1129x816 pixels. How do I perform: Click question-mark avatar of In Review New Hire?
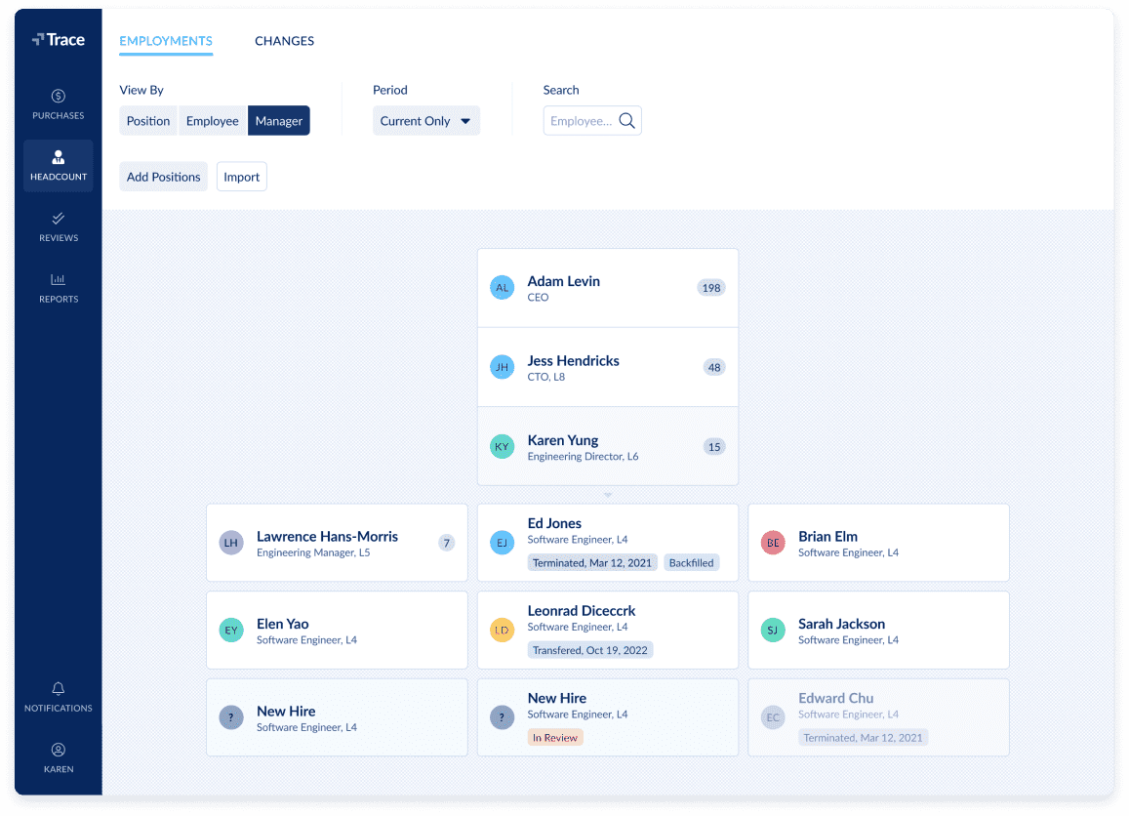(x=502, y=717)
